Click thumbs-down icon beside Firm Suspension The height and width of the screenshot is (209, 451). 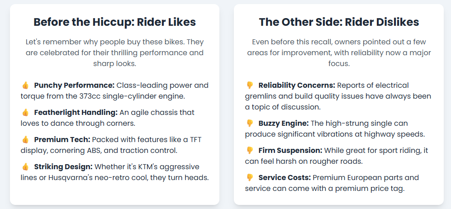(249, 150)
